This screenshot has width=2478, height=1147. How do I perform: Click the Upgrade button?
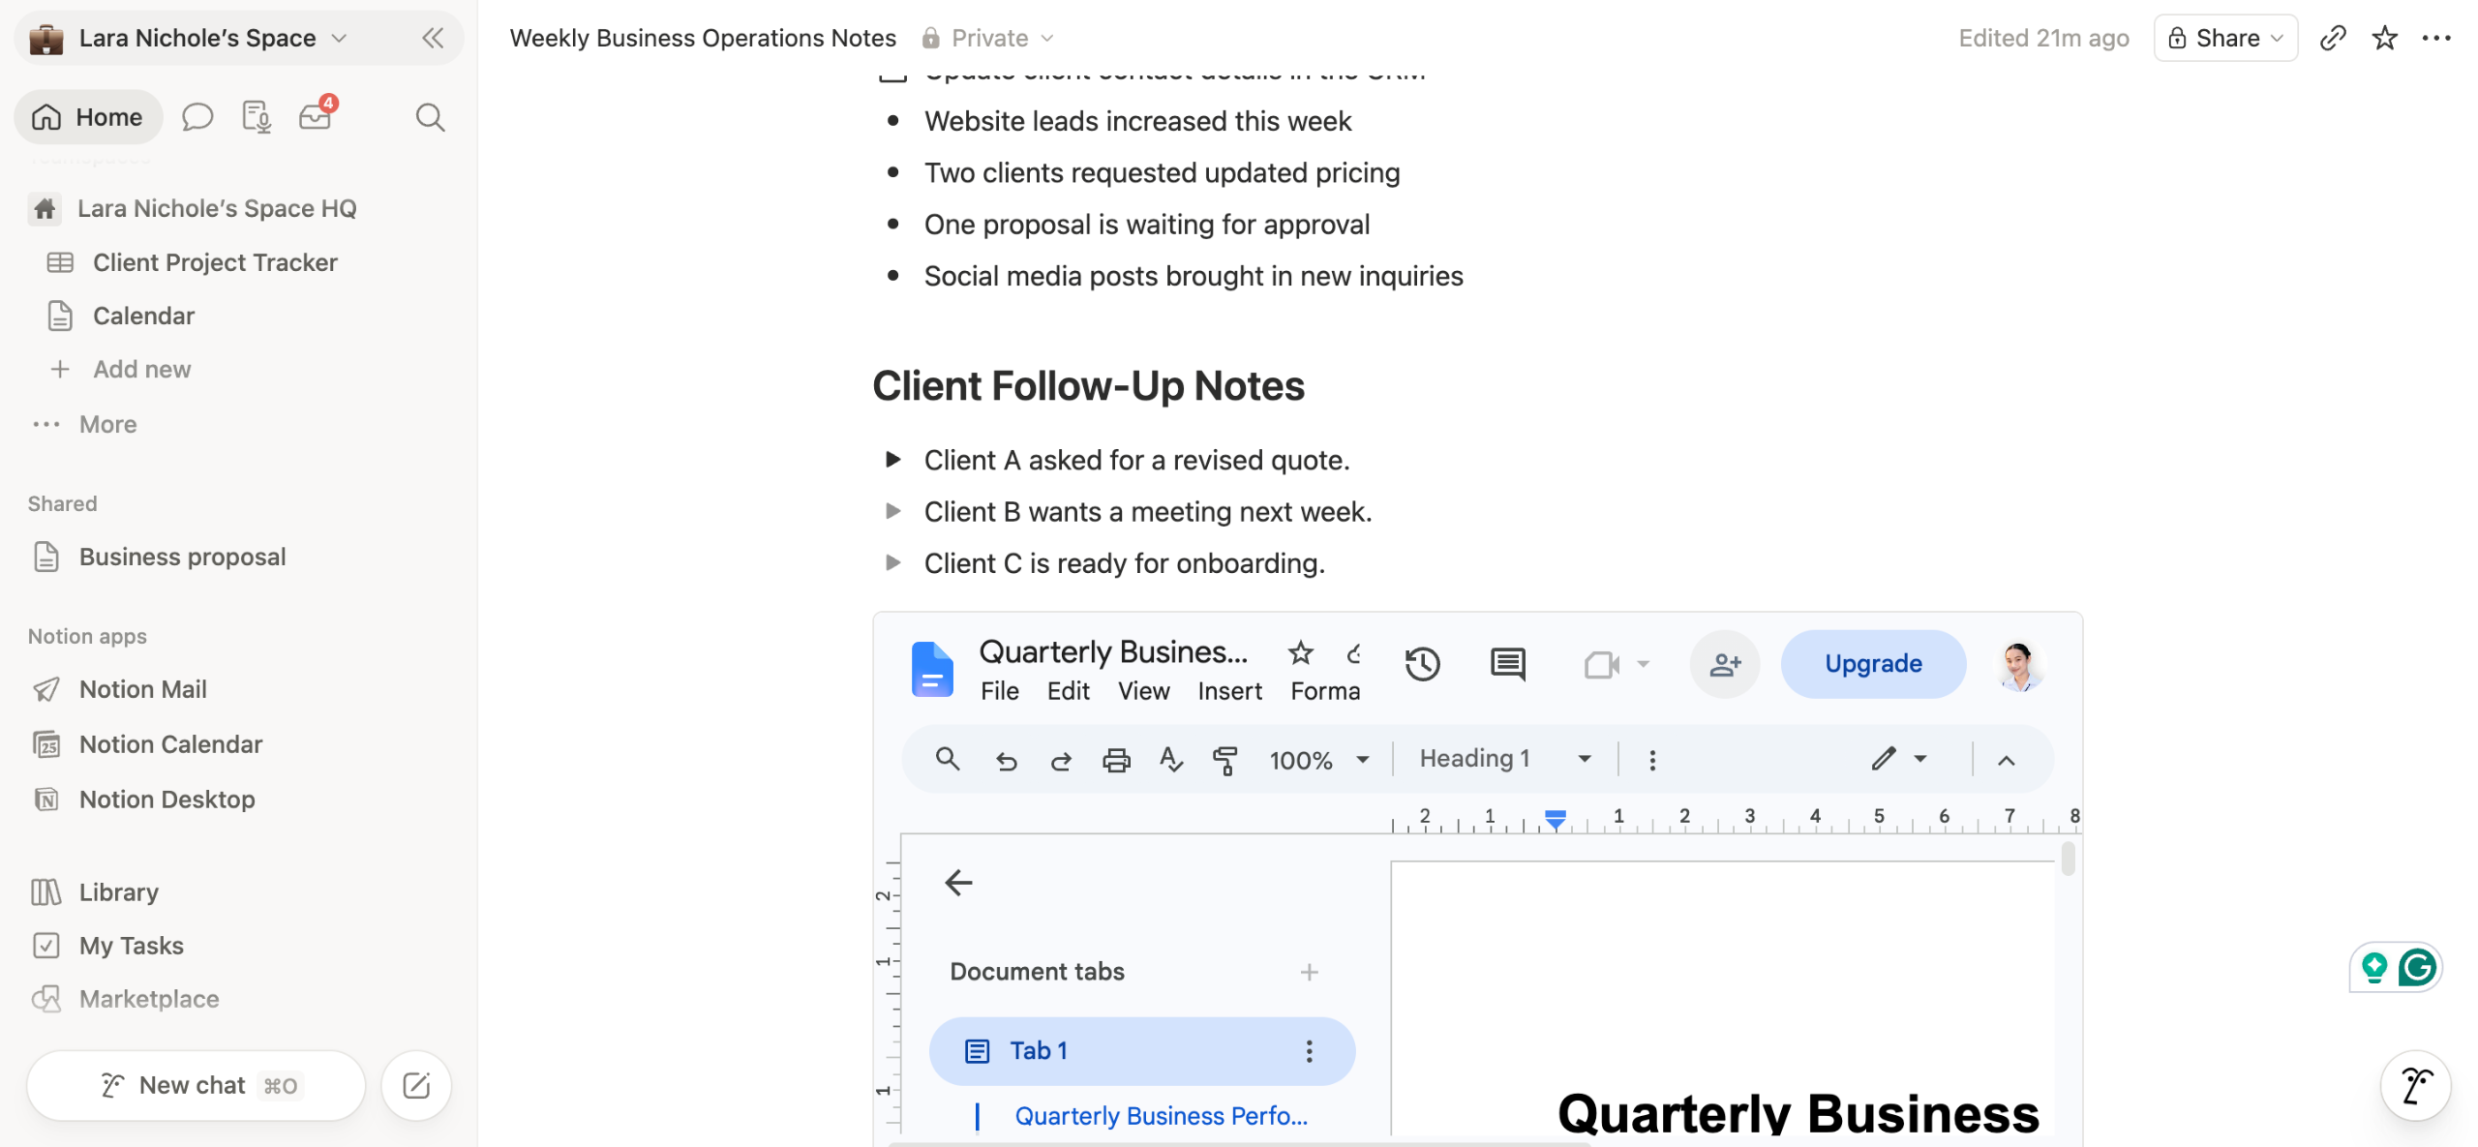1872,664
